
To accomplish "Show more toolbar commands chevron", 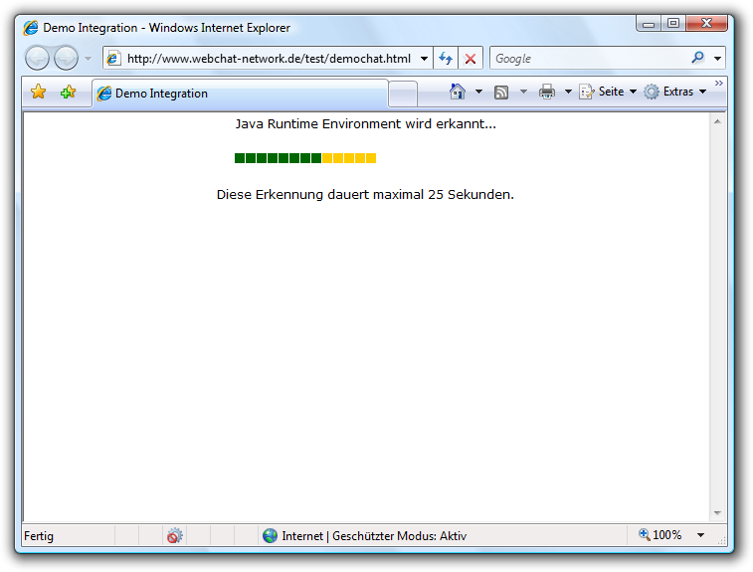I will [x=719, y=84].
